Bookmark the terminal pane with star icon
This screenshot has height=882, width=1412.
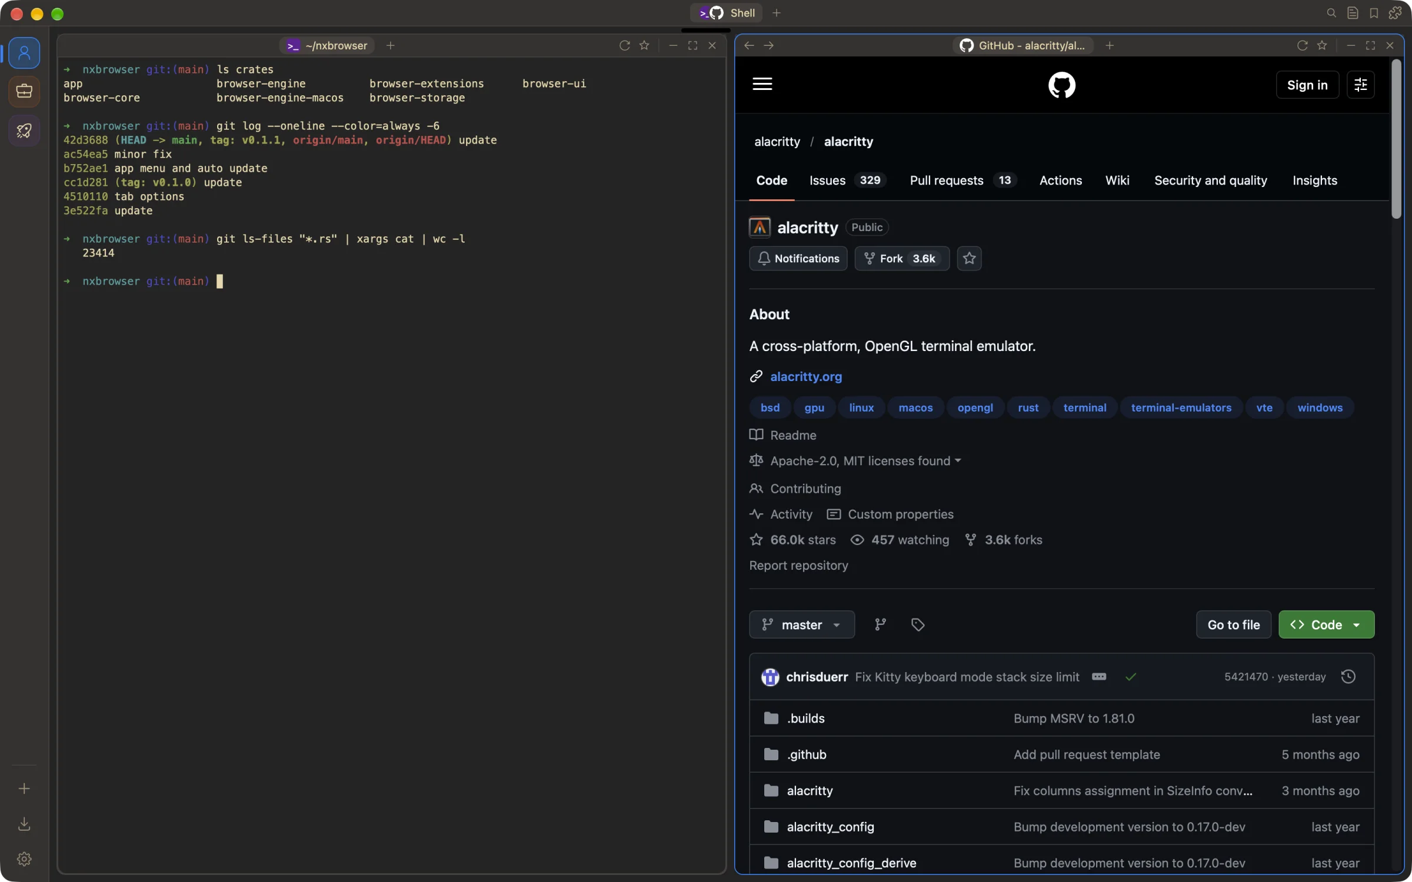[x=644, y=45]
